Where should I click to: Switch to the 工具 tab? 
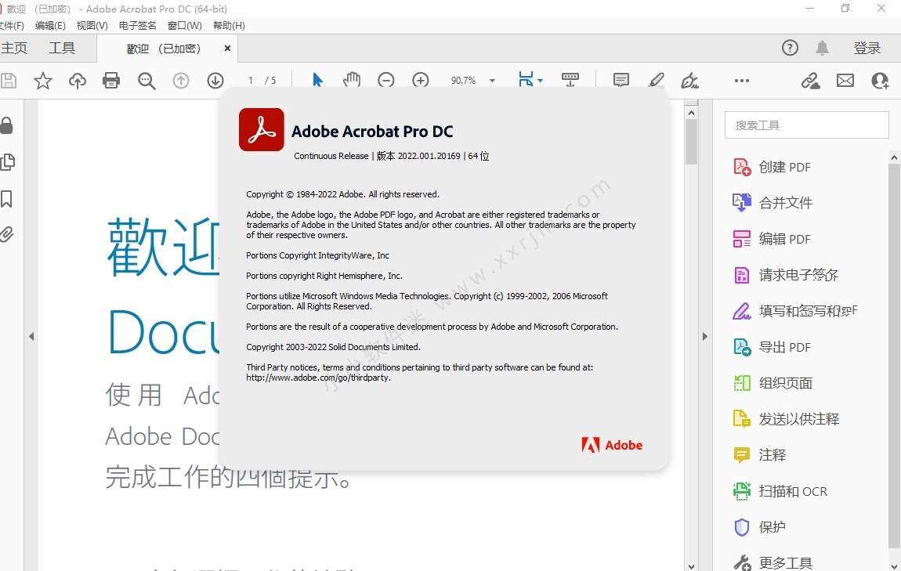coord(62,49)
